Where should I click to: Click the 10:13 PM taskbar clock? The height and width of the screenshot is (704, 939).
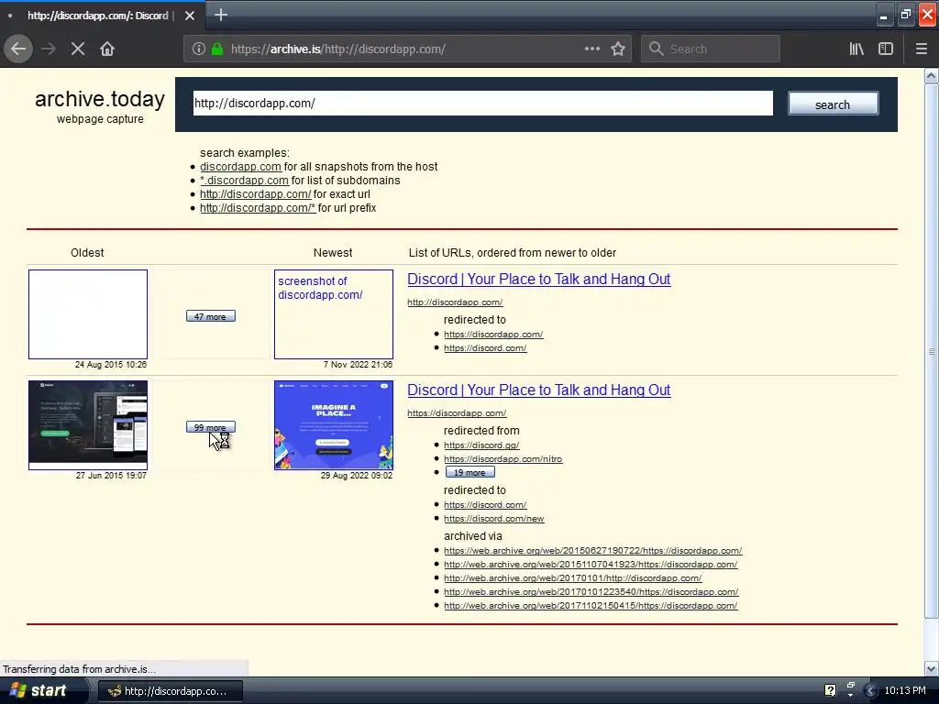905,691
